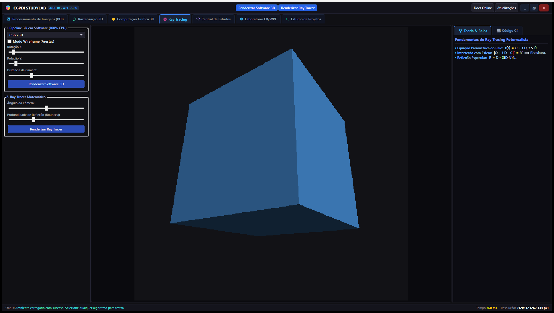
Task: Click Renderizar Ray Tracer in the Ray Tracer Matemático panel
Action: 46,129
